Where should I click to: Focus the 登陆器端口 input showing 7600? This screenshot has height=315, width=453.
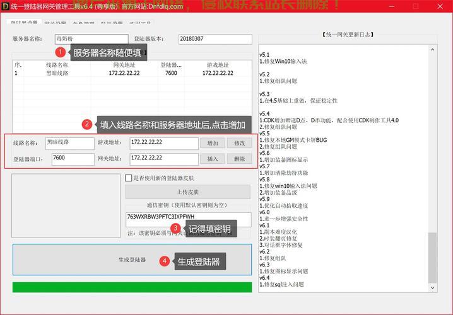point(73,159)
